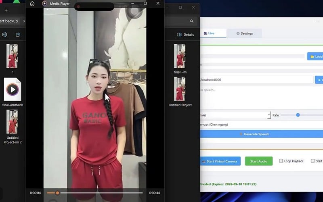Click the Rate slider handle
Image resolution: width=323 pixels, height=202 pixels.
pos(298,115)
